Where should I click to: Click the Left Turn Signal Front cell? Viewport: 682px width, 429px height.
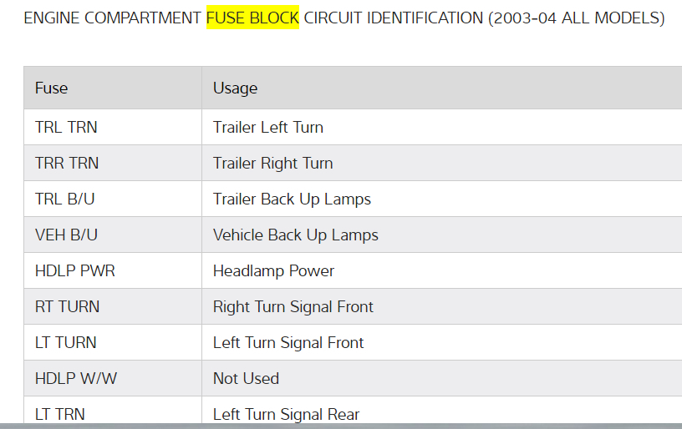tap(288, 342)
